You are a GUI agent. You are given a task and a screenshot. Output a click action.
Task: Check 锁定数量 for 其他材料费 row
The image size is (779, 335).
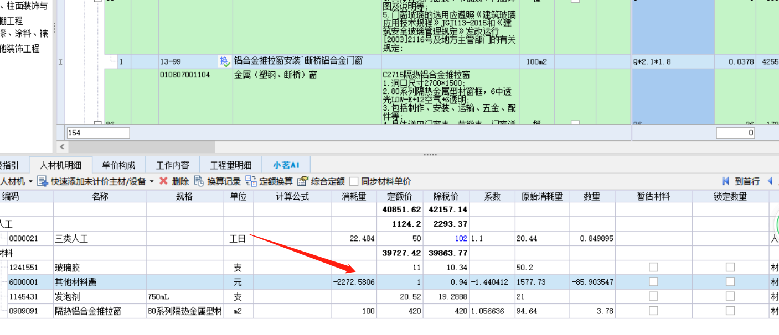[730, 282]
